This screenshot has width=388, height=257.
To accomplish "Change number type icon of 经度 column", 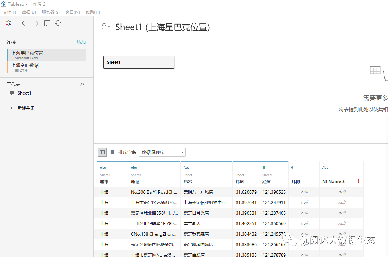I will tap(264, 167).
